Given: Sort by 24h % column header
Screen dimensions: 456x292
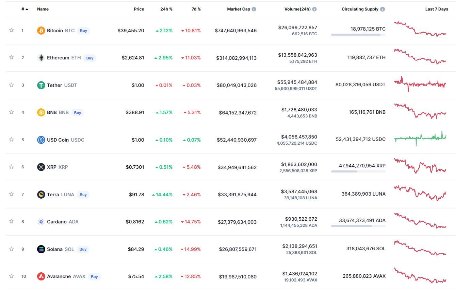Looking at the screenshot, I should pos(166,9).
